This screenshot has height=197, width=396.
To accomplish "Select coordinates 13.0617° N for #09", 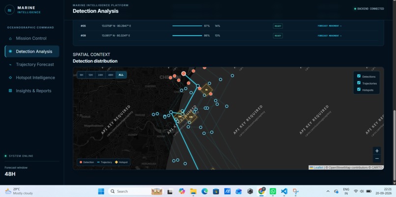I will [116, 36].
